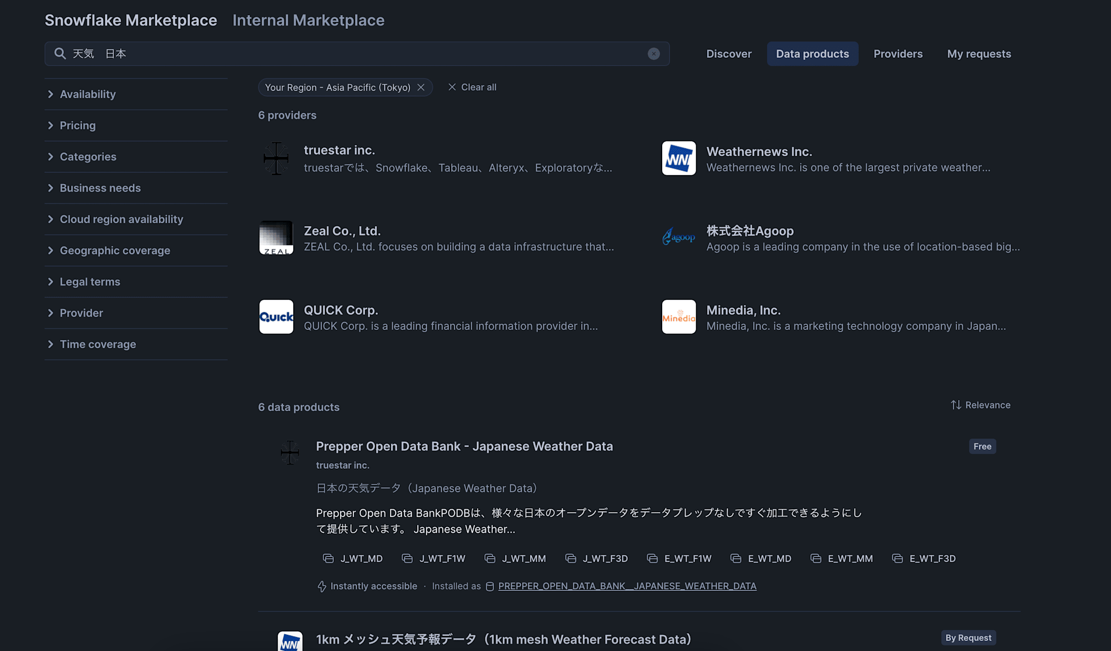Click truestar logo on Prepper listing
The image size is (1111, 651).
[290, 453]
